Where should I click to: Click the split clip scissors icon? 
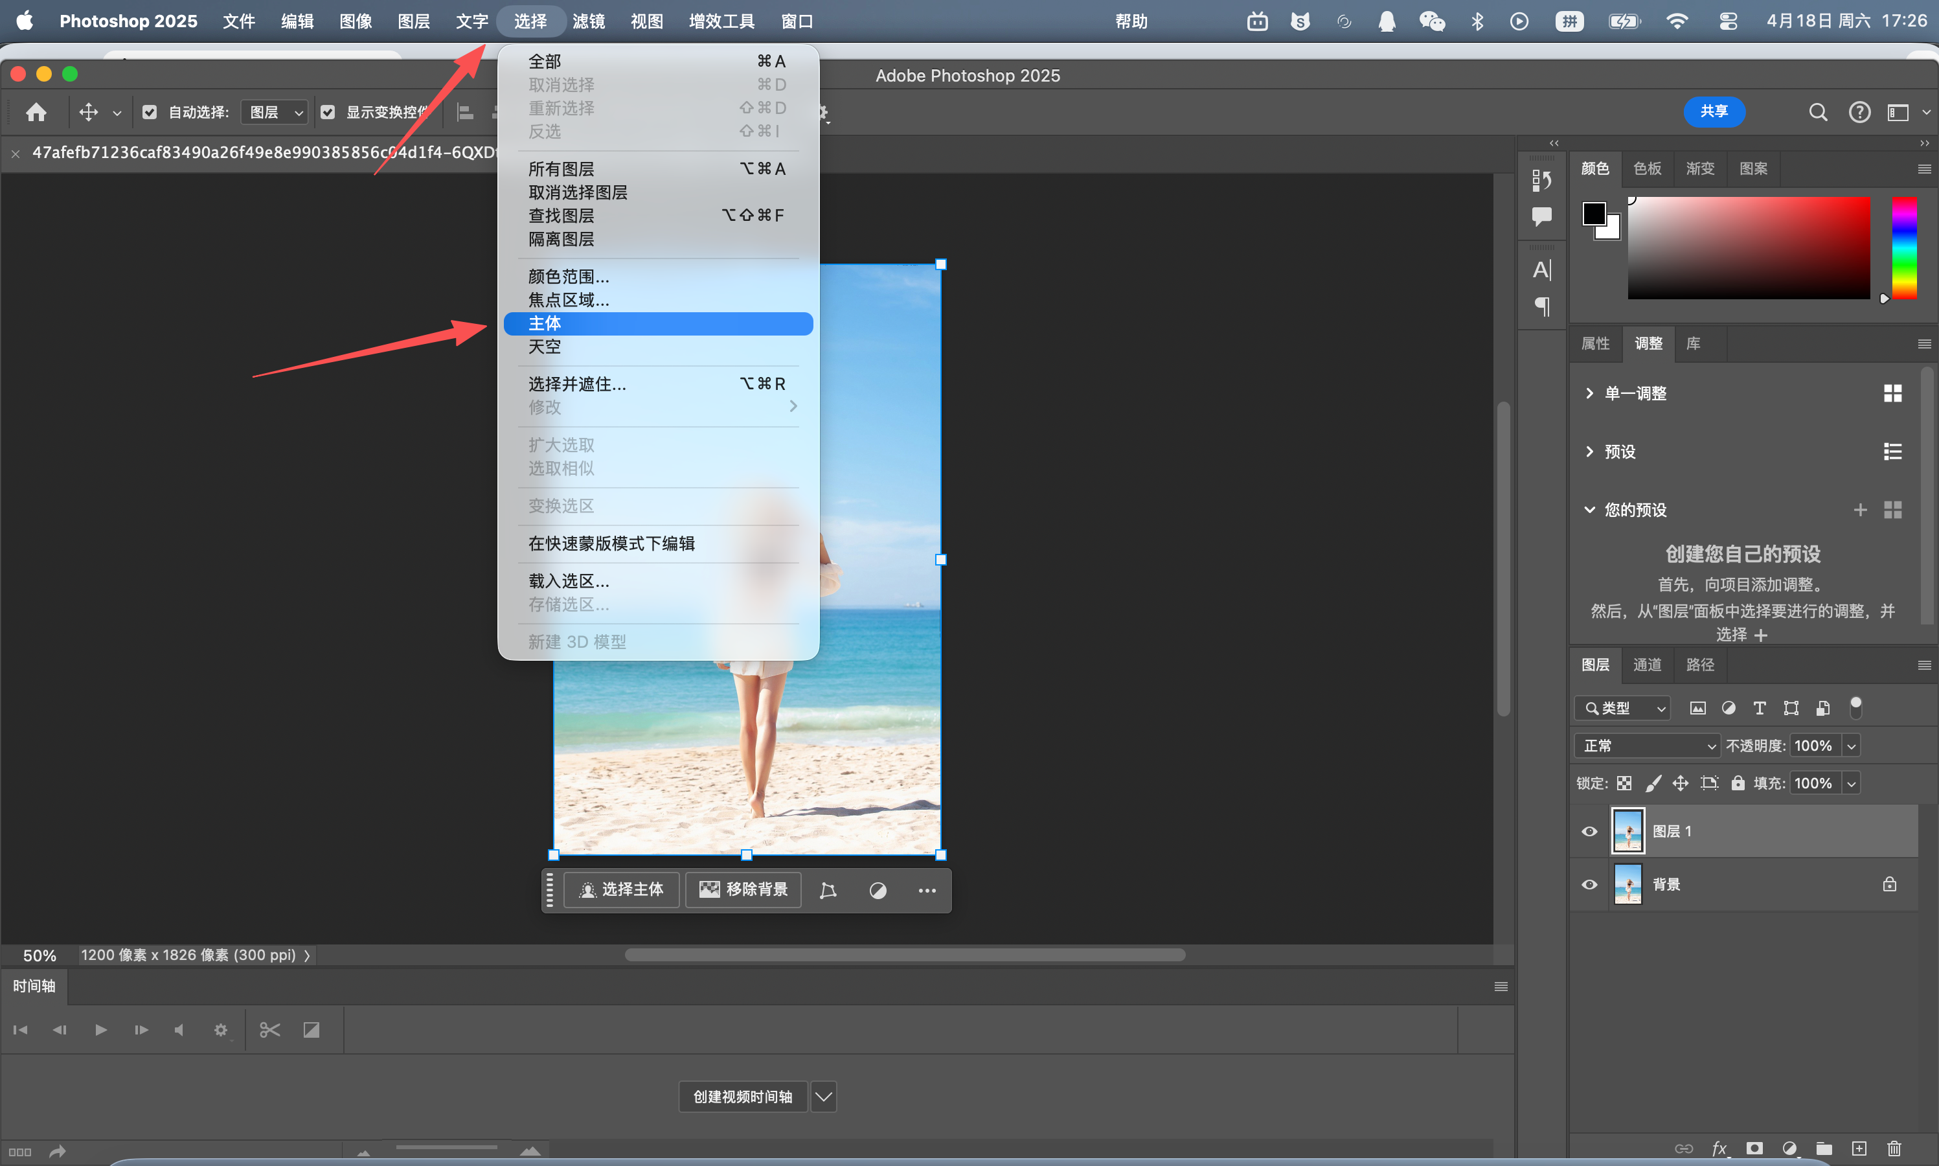pos(269,1030)
